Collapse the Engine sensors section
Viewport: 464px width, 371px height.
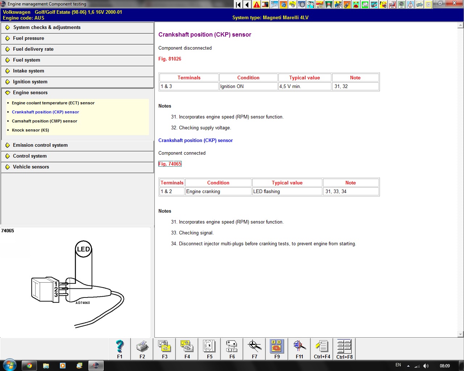point(30,93)
